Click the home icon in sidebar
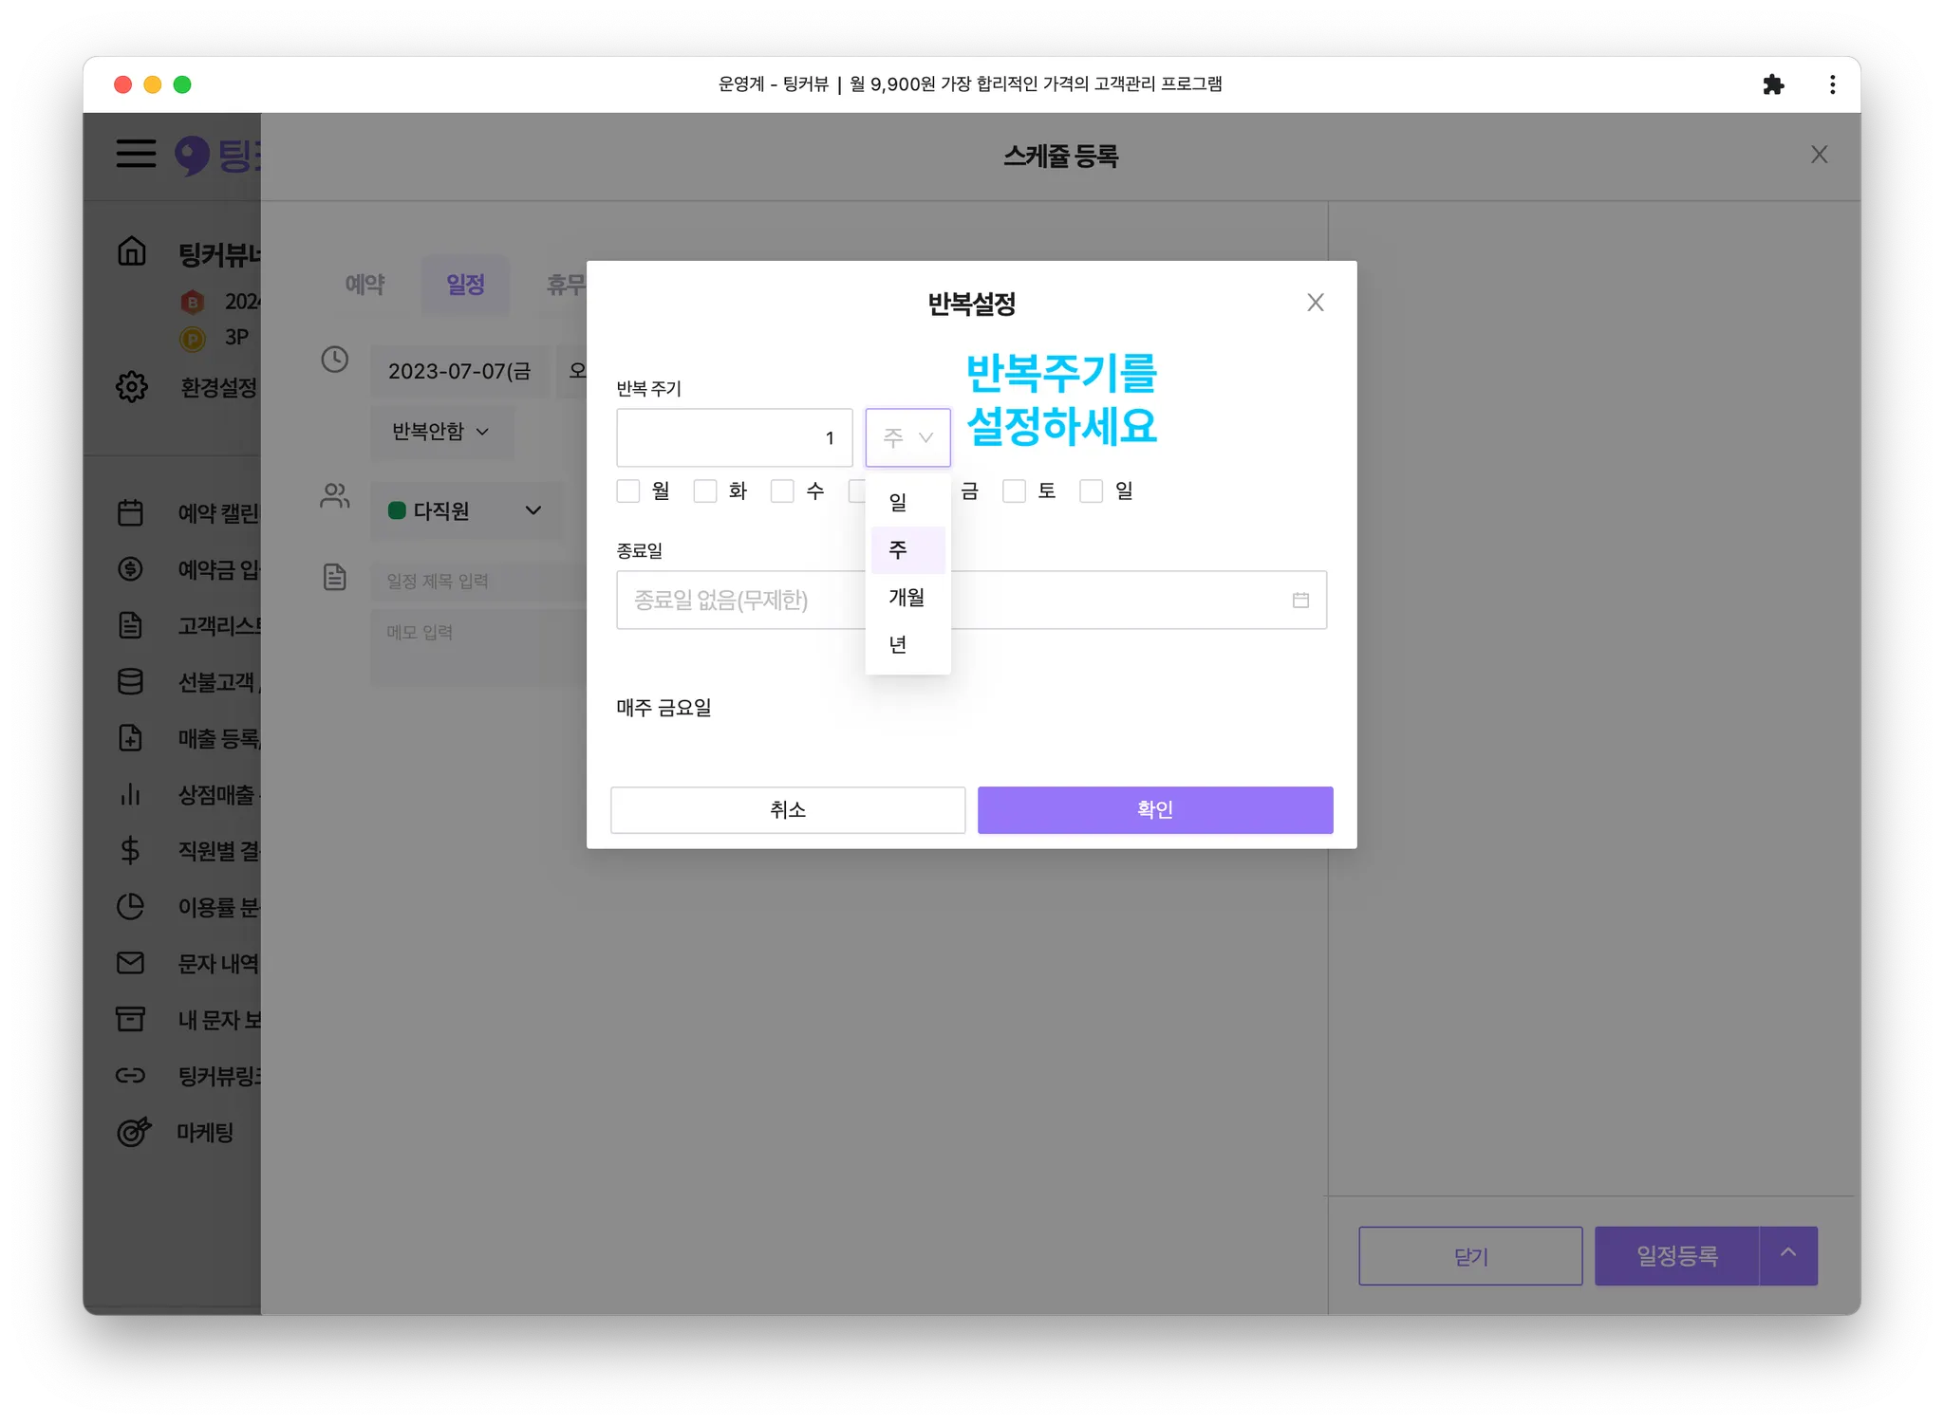 pos(132,251)
